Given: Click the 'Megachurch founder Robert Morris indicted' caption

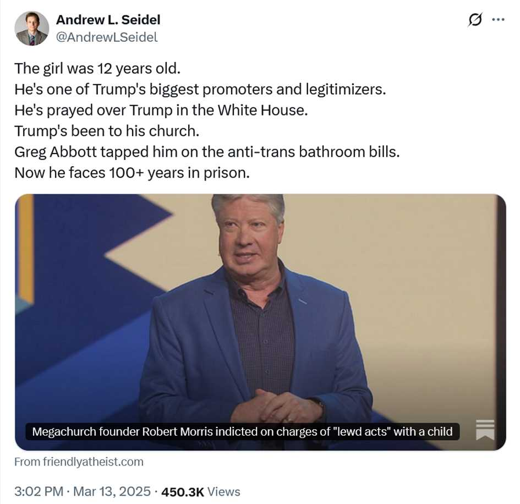Looking at the screenshot, I should [243, 431].
